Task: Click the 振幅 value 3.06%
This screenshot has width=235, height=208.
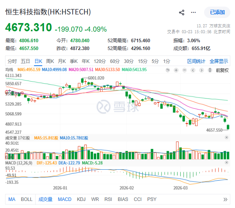Action: click(194, 41)
